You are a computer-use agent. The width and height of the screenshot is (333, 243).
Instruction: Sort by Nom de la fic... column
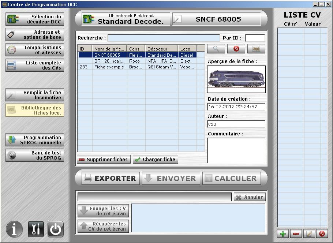click(109, 49)
